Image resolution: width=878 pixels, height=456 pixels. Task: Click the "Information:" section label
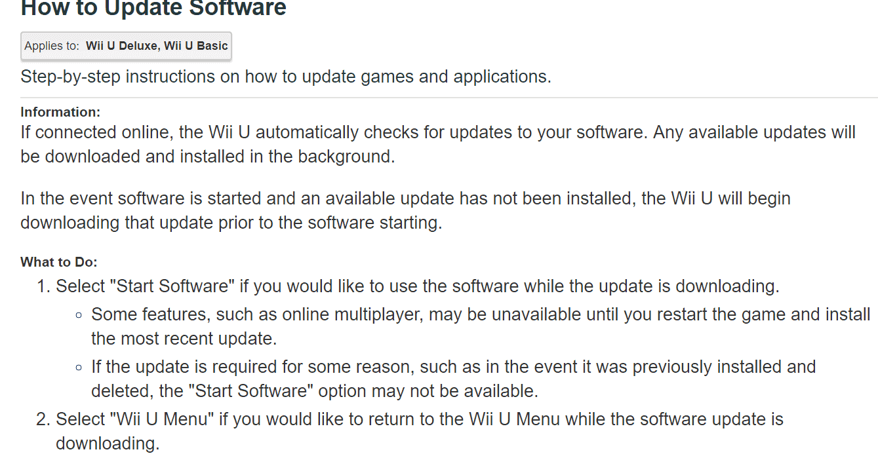[x=60, y=112]
